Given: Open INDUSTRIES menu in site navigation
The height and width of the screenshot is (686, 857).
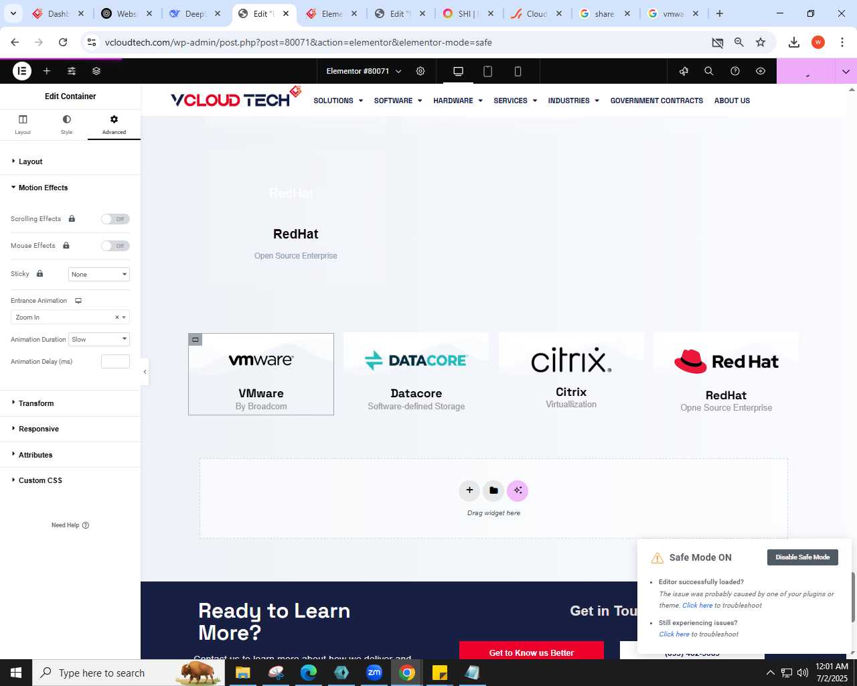Looking at the screenshot, I should (x=573, y=100).
